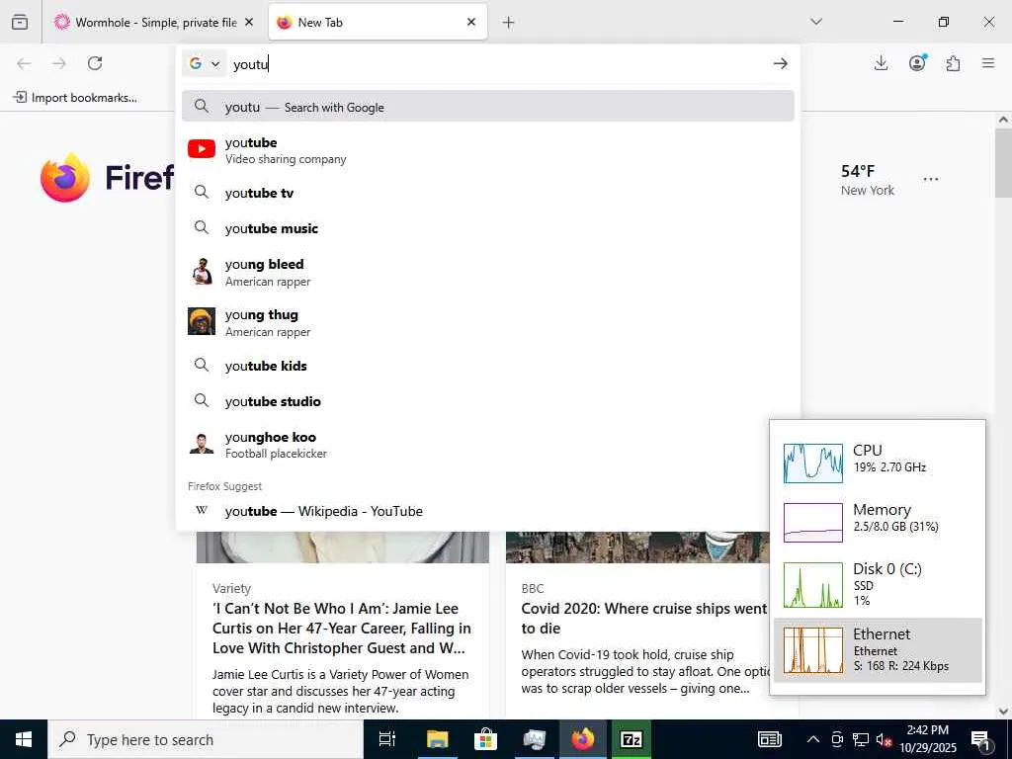Open the News and interests taskbar icon

click(769, 739)
